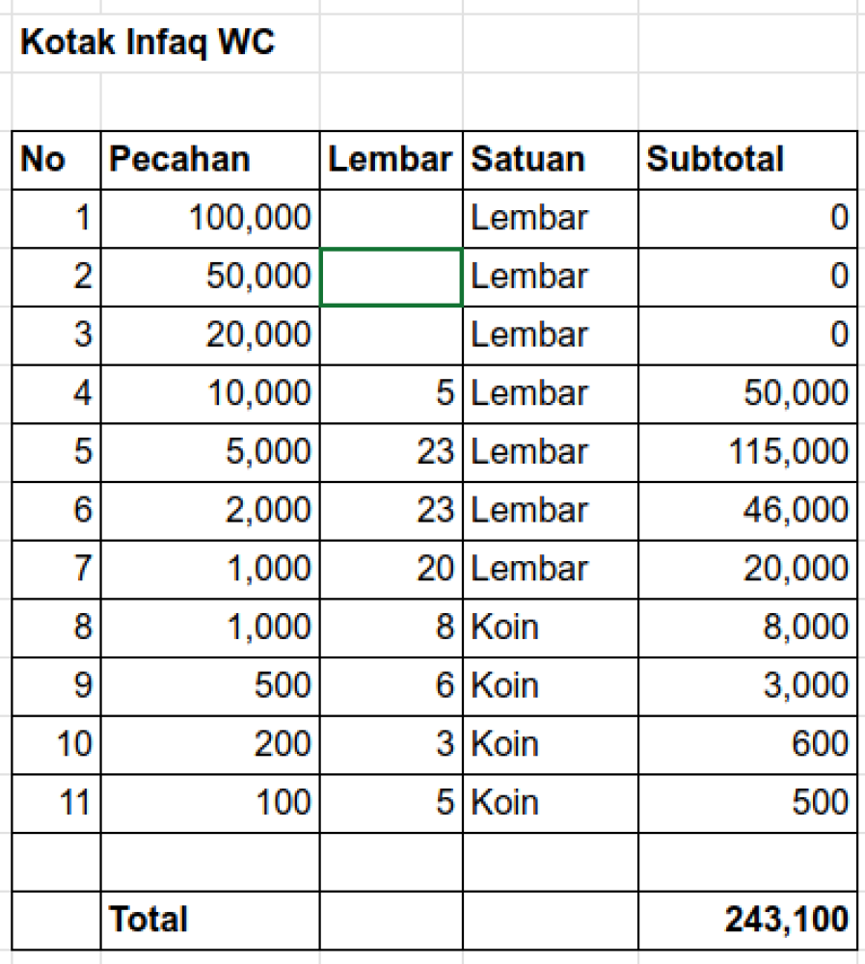Screen dimensions: 865x964
Task: Click the "Koin" cell in row 11
Action: [x=550, y=803]
